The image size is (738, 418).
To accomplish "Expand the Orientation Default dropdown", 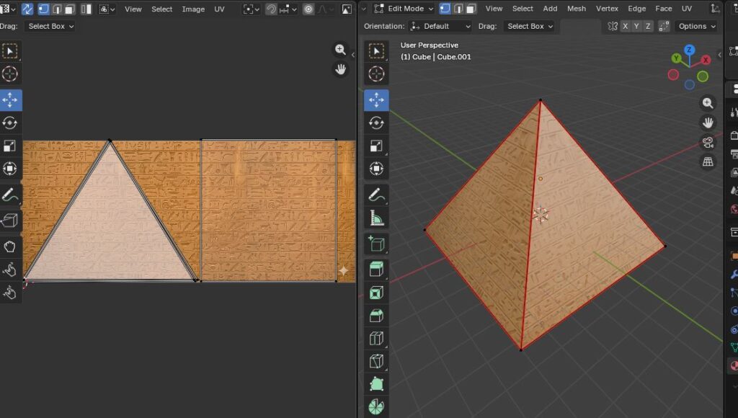I will point(440,26).
